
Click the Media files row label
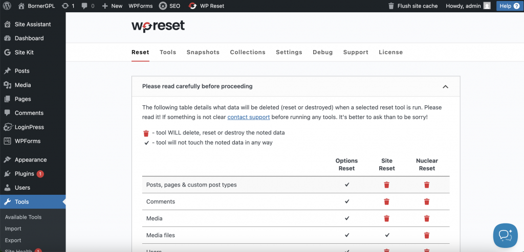[x=160, y=235]
